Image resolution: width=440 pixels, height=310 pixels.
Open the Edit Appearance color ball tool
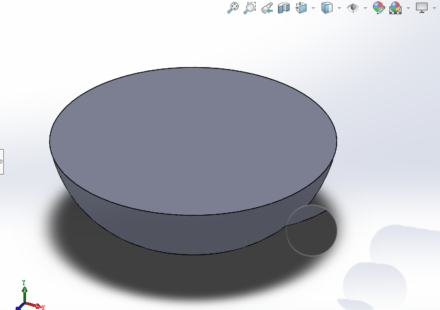379,8
